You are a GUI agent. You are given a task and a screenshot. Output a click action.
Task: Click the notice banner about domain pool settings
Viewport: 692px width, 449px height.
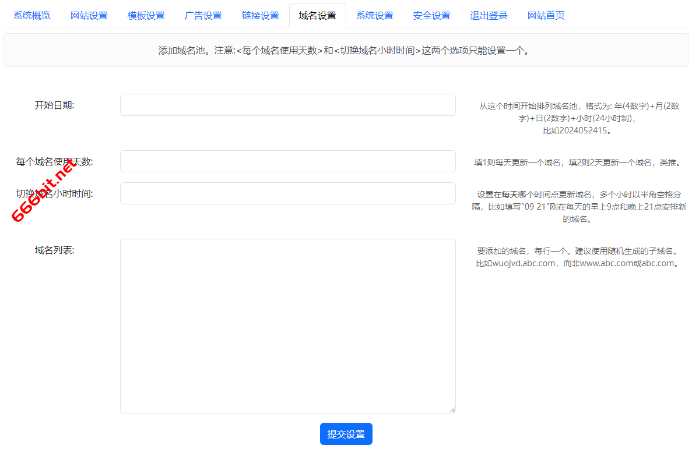346,50
